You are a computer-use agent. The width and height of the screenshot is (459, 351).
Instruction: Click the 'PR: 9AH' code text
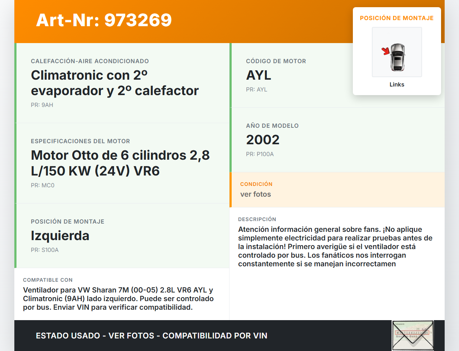click(42, 105)
